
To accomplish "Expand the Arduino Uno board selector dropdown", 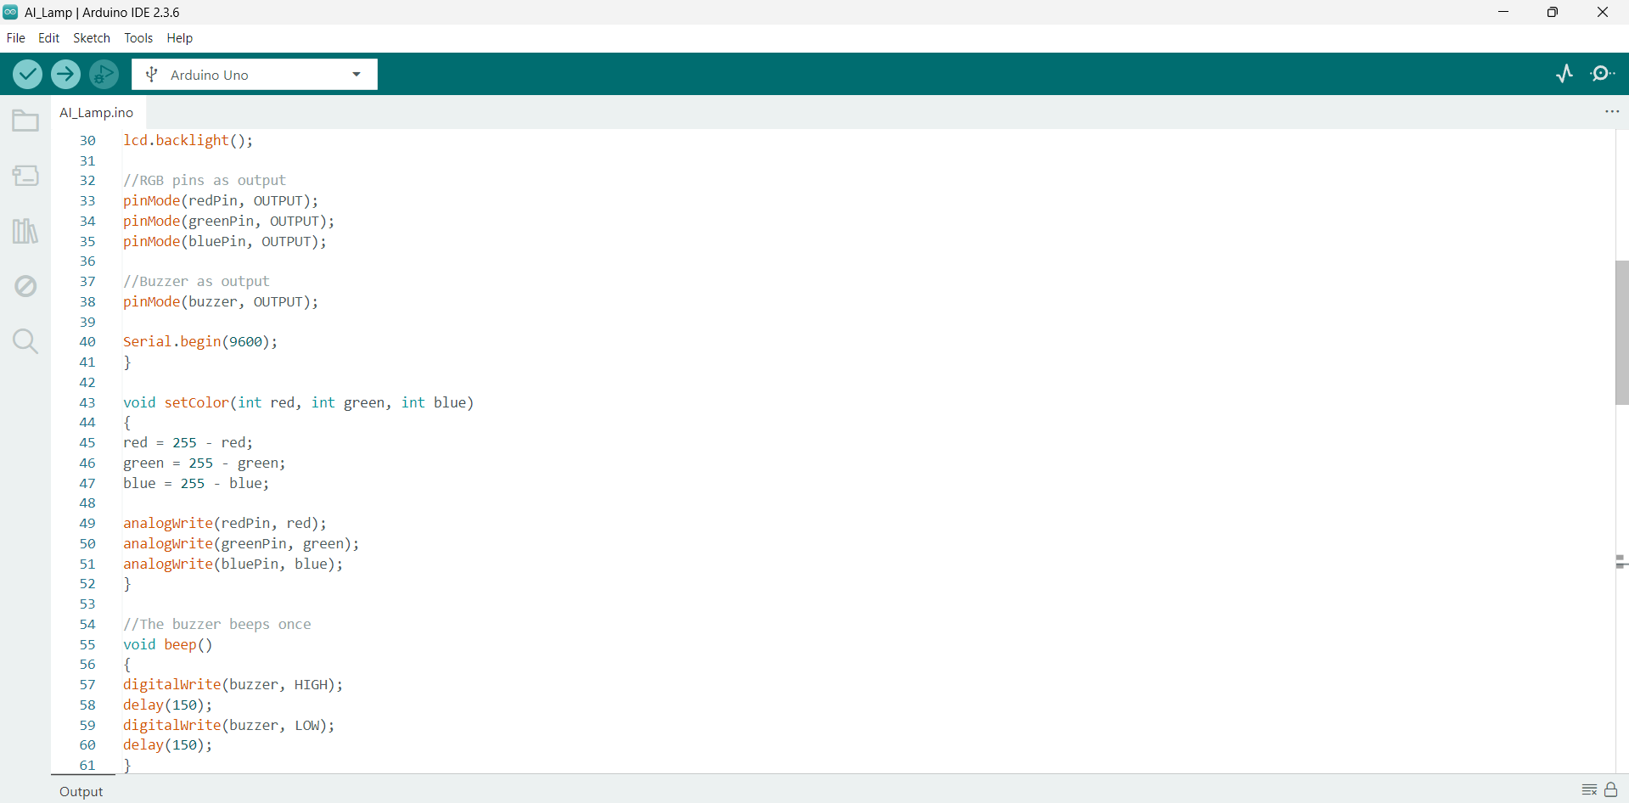I will (x=255, y=75).
